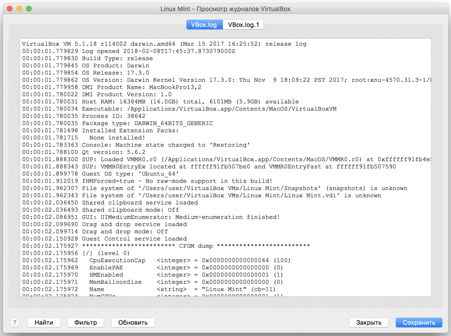Switch to the VBox.log tab
Screen dimensions: 451x336
(204, 25)
